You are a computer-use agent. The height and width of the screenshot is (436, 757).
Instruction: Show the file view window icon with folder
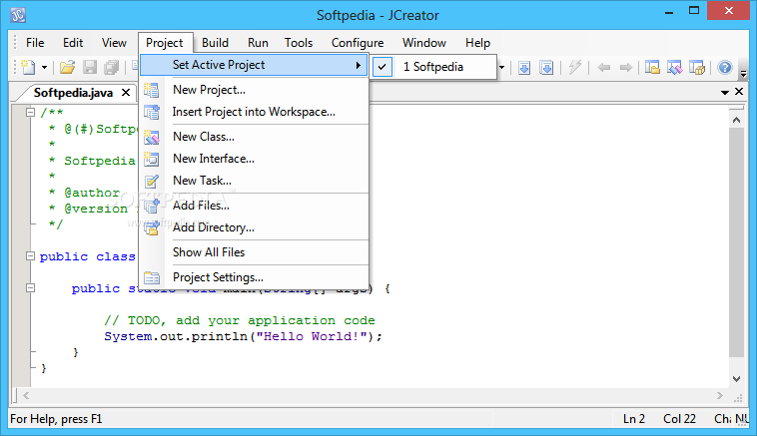(652, 68)
